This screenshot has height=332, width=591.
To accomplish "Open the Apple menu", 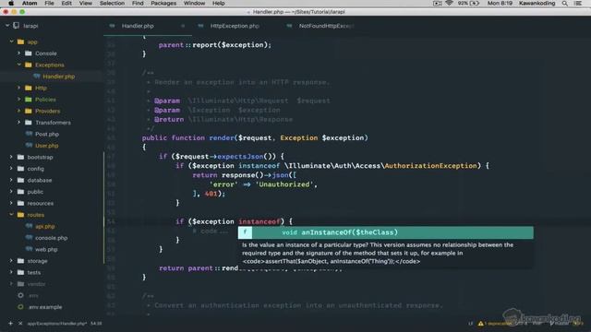I will 11,3.
